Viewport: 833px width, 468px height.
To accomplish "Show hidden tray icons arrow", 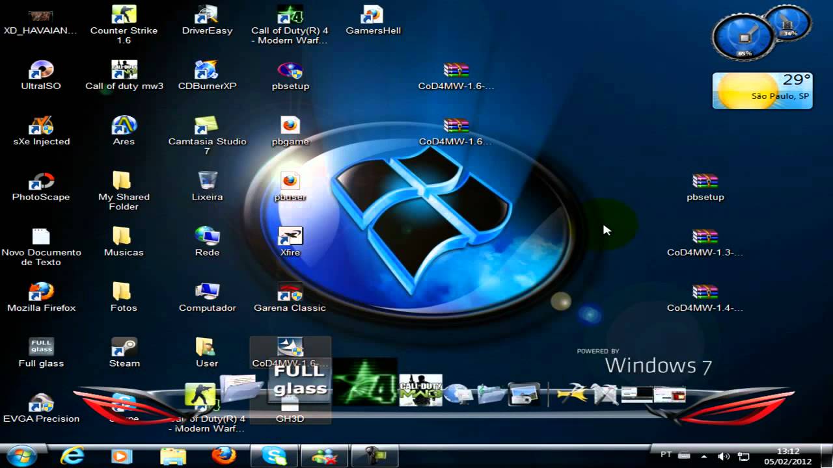I will pos(705,456).
